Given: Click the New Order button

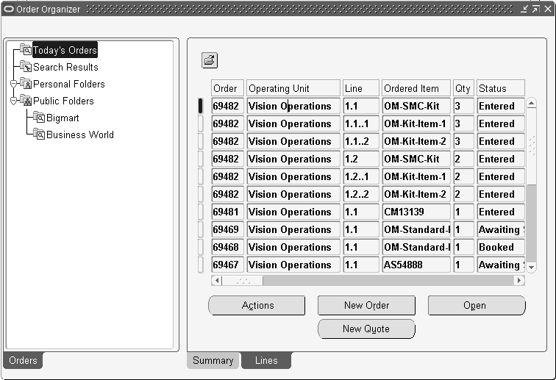Looking at the screenshot, I should pyautogui.click(x=366, y=305).
